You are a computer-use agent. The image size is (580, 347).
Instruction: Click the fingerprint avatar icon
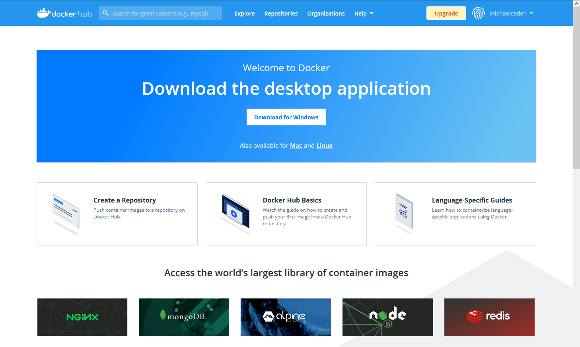coord(478,13)
